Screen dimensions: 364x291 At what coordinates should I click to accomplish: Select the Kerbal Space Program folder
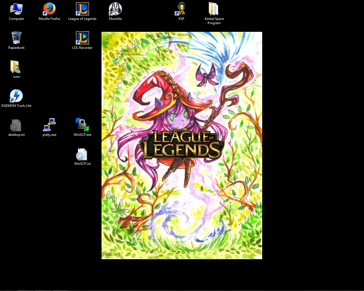pyautogui.click(x=214, y=9)
